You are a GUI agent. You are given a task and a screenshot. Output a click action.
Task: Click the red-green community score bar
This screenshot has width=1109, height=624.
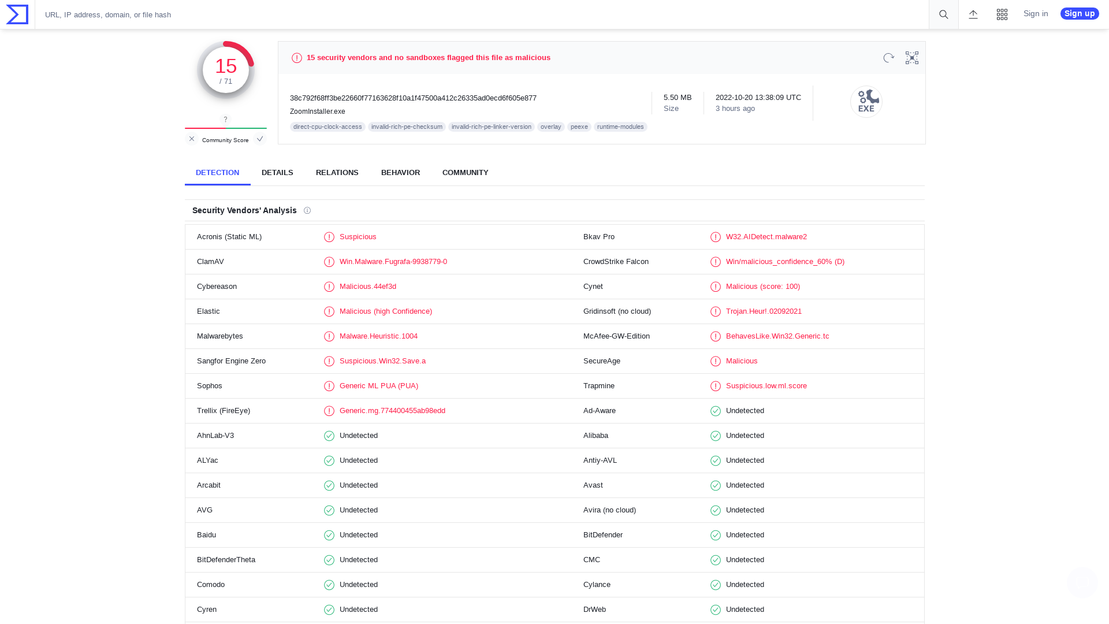click(x=225, y=128)
